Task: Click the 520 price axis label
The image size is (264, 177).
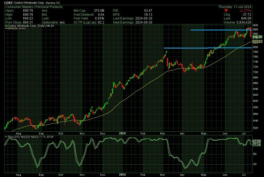Action: [255, 128]
